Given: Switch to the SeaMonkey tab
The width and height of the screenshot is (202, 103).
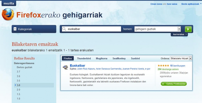Looking at the screenshot, I should 119,59.
